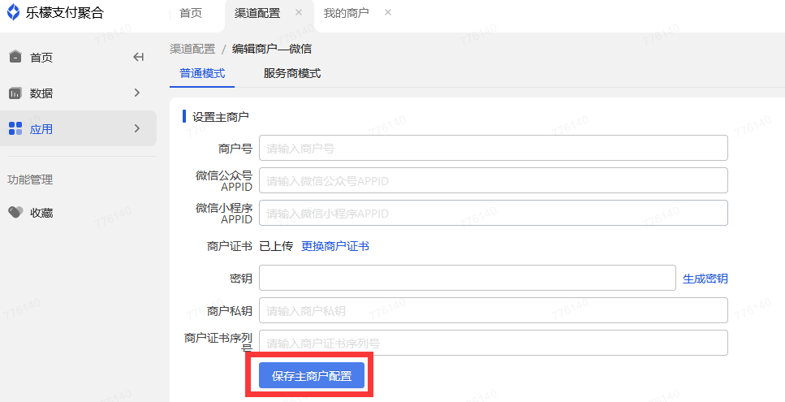Viewport: 785px width, 402px height.
Task: Click the 编辑商户—微信 breadcrumb text
Action: [x=272, y=49]
